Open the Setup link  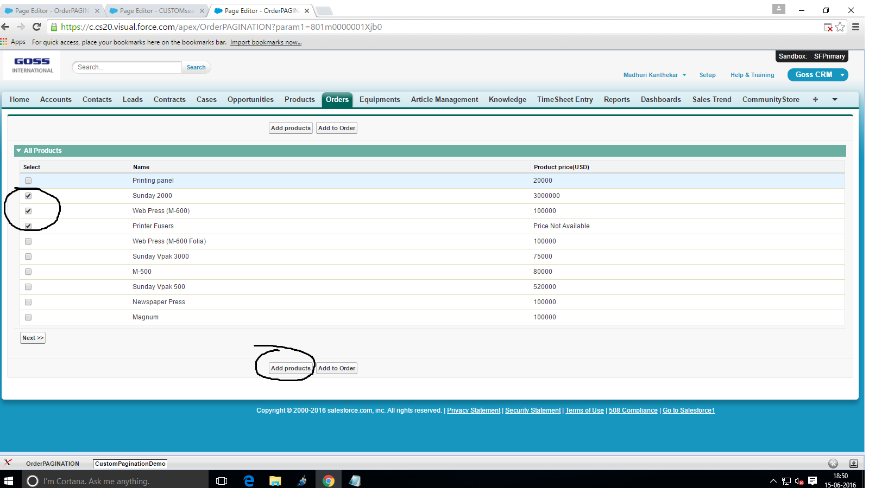[707, 75]
